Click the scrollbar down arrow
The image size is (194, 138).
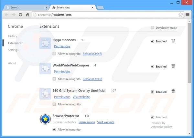189,133
